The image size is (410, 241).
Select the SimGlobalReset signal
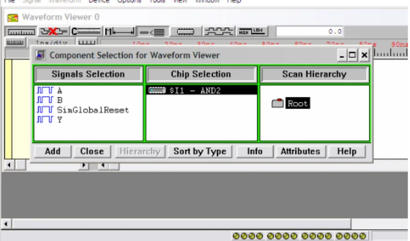[x=93, y=110]
